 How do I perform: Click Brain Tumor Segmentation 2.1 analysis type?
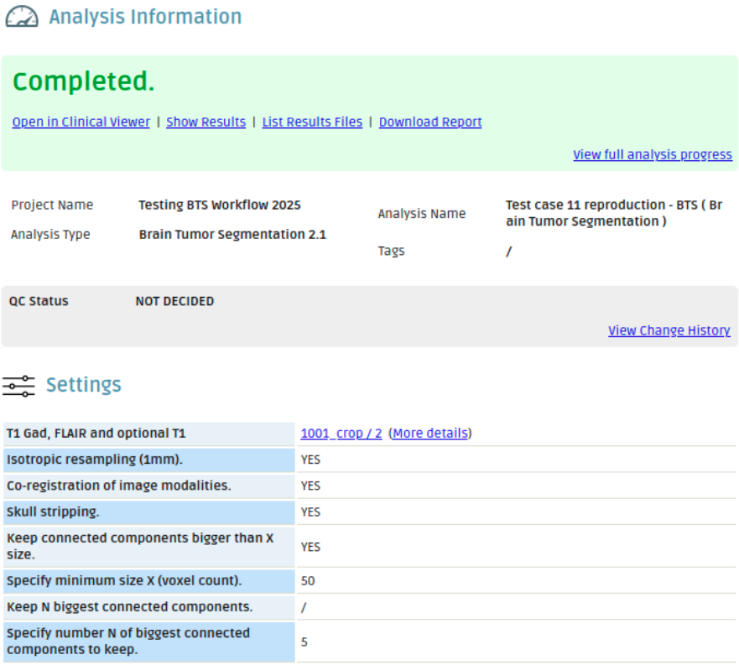[x=232, y=235]
